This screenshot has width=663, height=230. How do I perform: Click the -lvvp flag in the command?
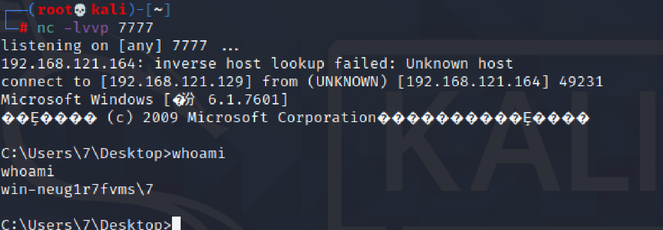86,28
